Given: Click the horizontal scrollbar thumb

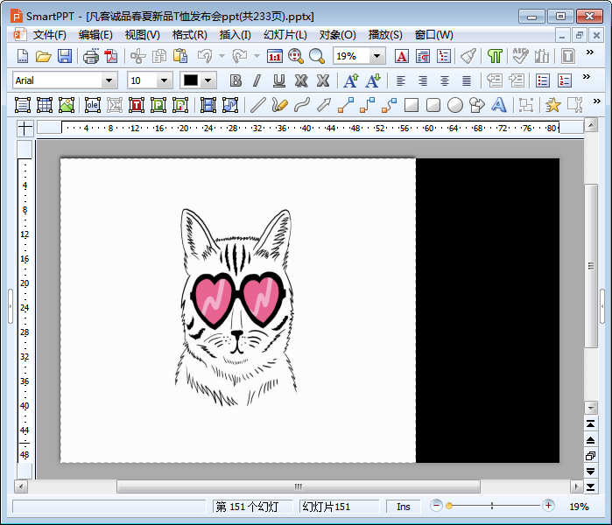Looking at the screenshot, I should coord(298,486).
